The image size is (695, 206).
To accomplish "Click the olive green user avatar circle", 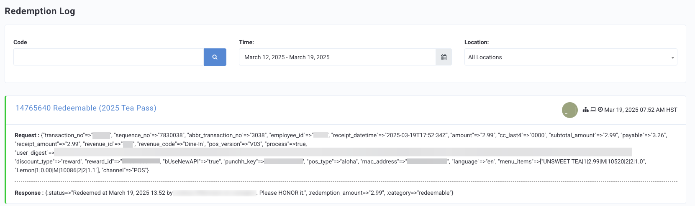I will point(569,110).
